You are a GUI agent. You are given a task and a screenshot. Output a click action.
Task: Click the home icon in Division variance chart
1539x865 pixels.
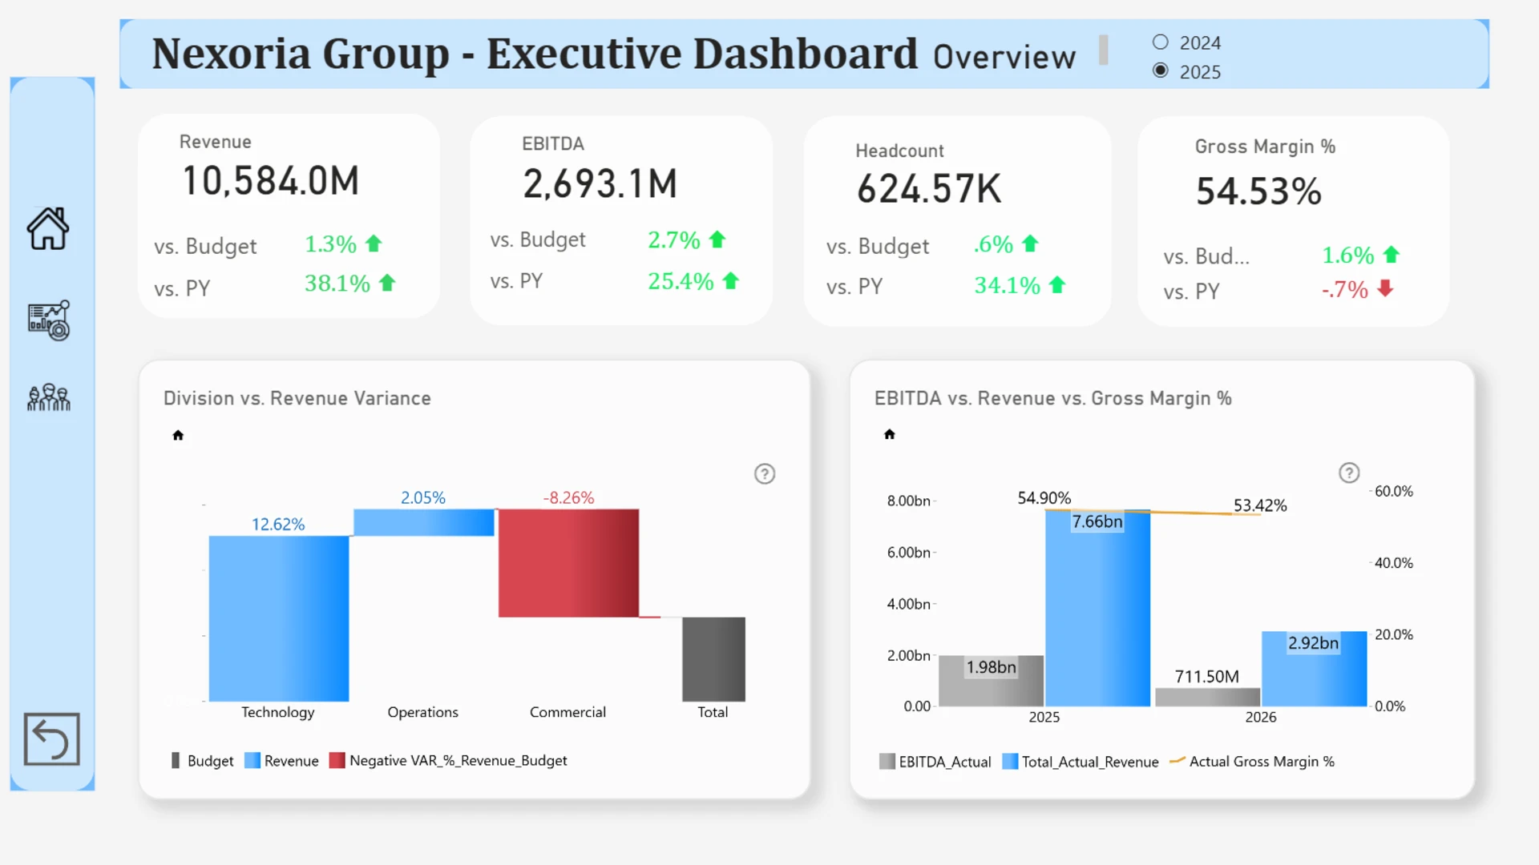click(178, 435)
